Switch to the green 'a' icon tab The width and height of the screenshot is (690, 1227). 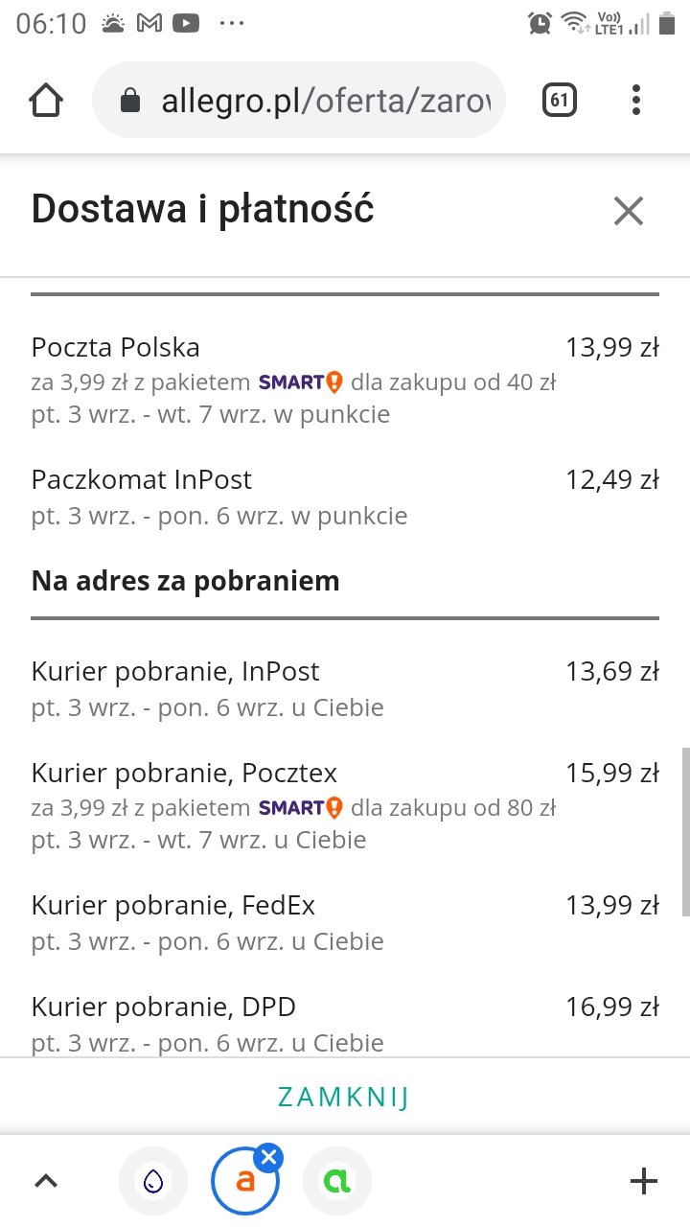(336, 1181)
